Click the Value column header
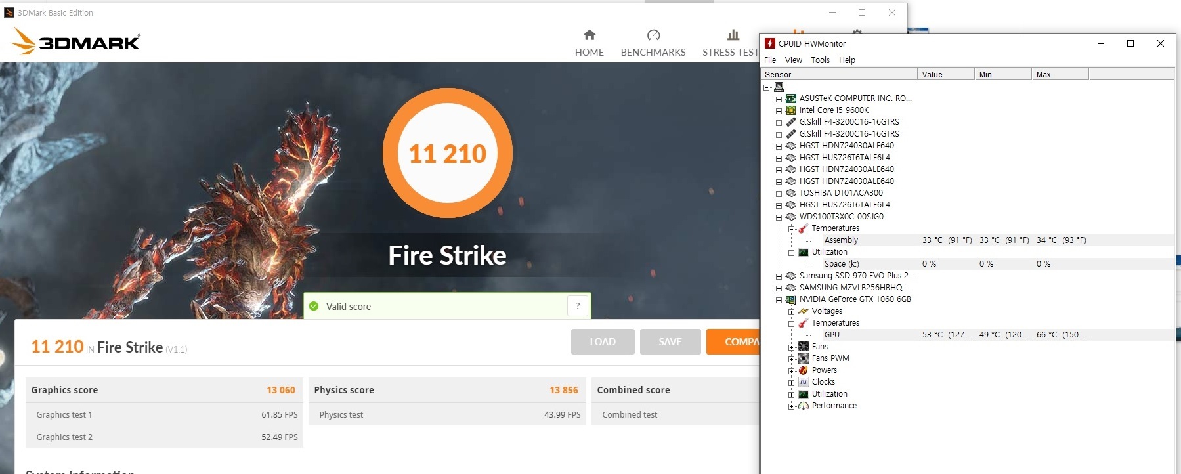This screenshot has width=1181, height=474. [946, 74]
